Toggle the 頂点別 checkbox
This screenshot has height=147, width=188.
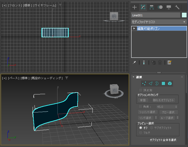pyautogui.click(x=141, y=90)
